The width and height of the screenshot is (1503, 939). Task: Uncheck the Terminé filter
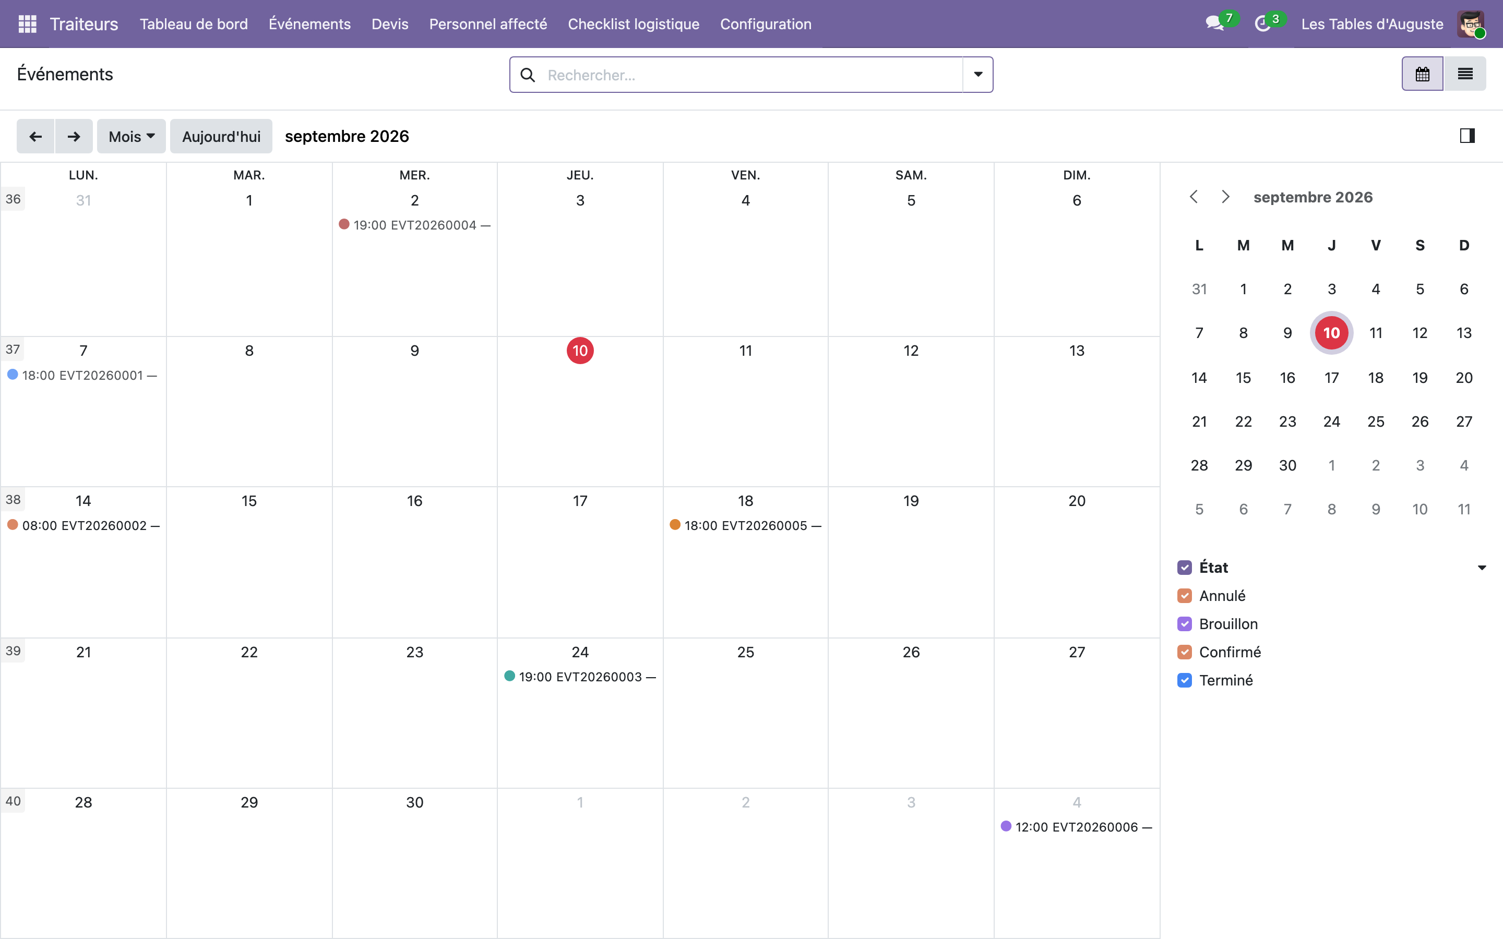pos(1184,681)
